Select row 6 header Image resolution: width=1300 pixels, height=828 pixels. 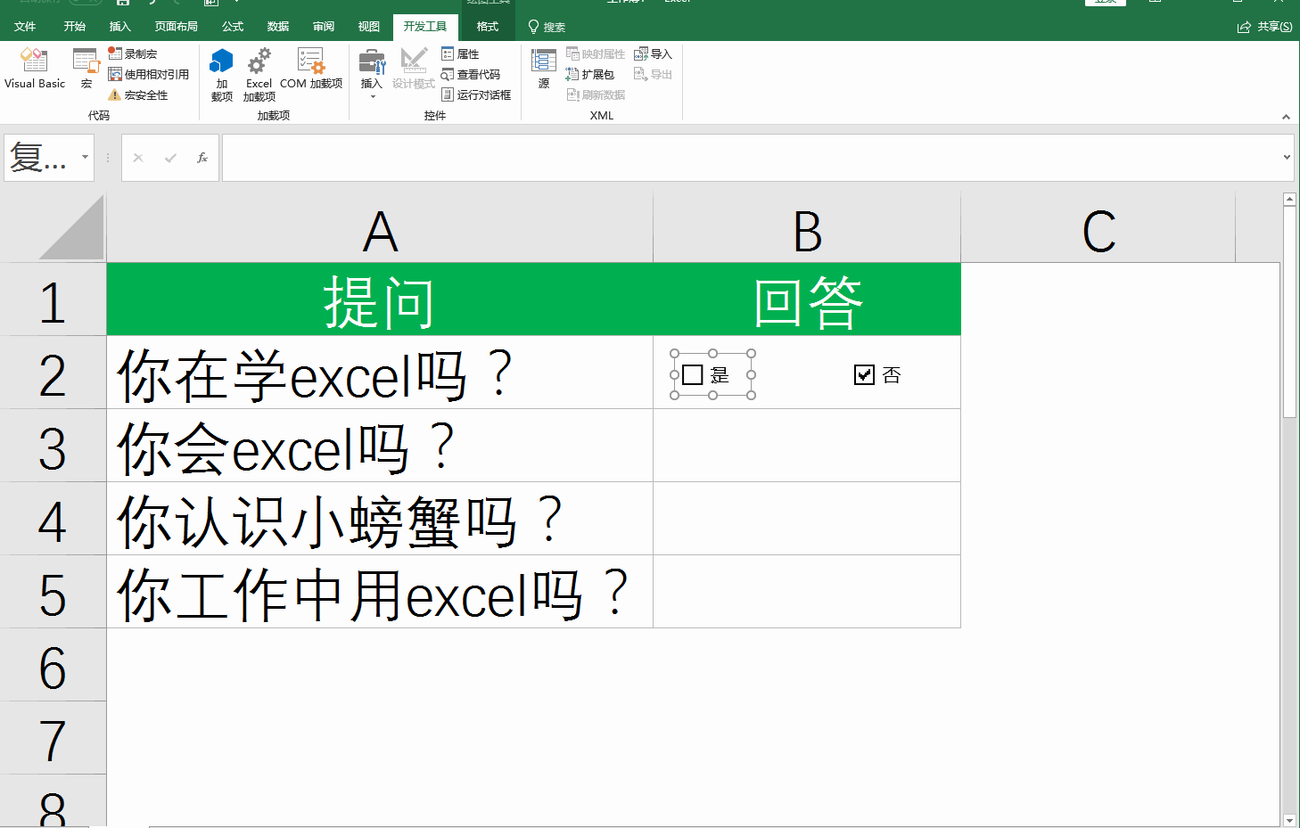[53, 665]
